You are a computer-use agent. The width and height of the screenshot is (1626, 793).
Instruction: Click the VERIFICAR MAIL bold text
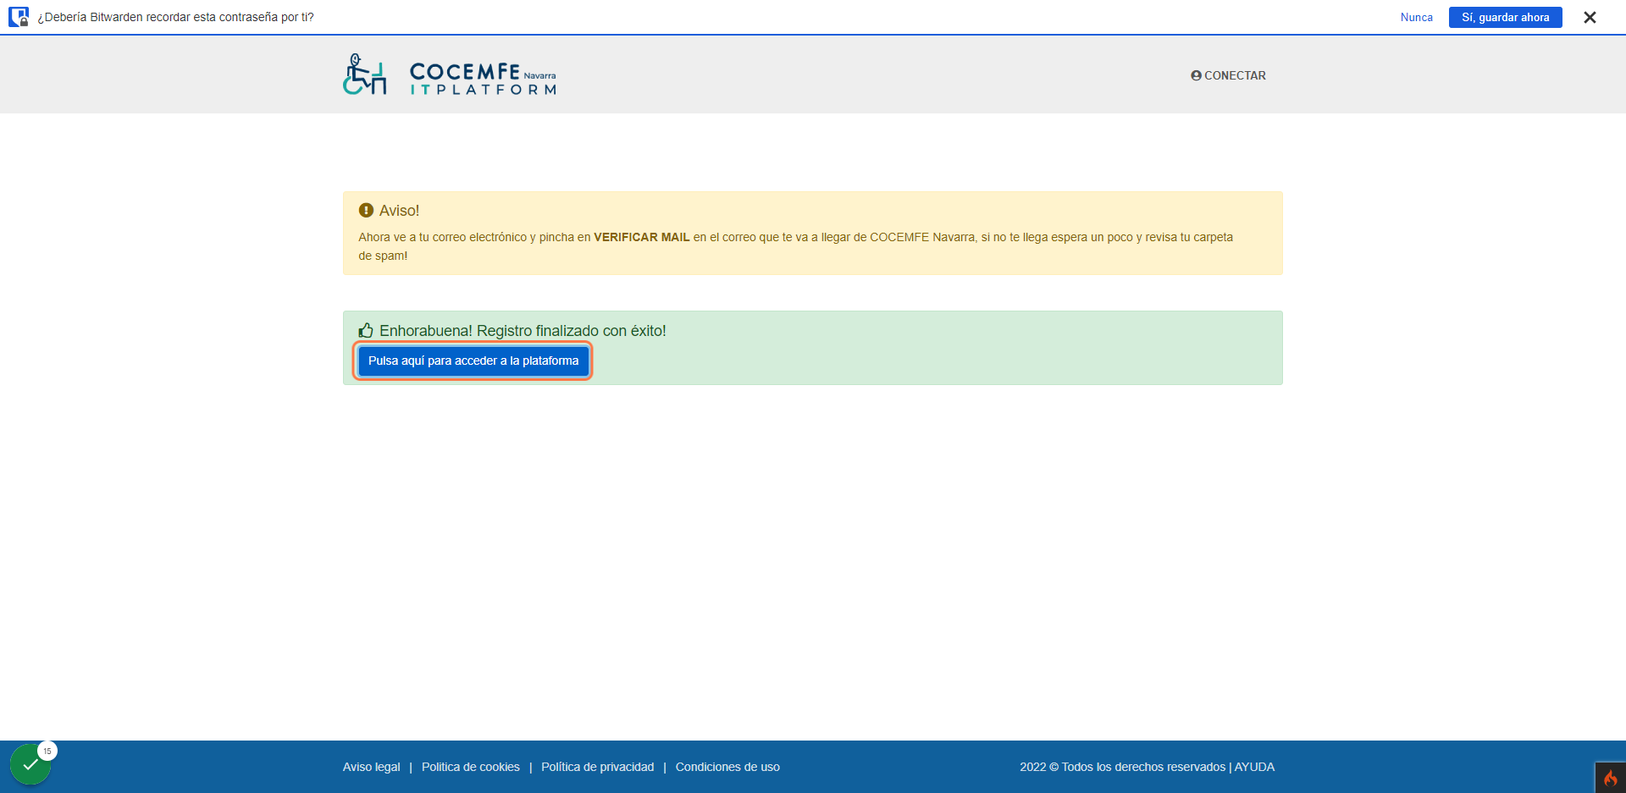(642, 237)
